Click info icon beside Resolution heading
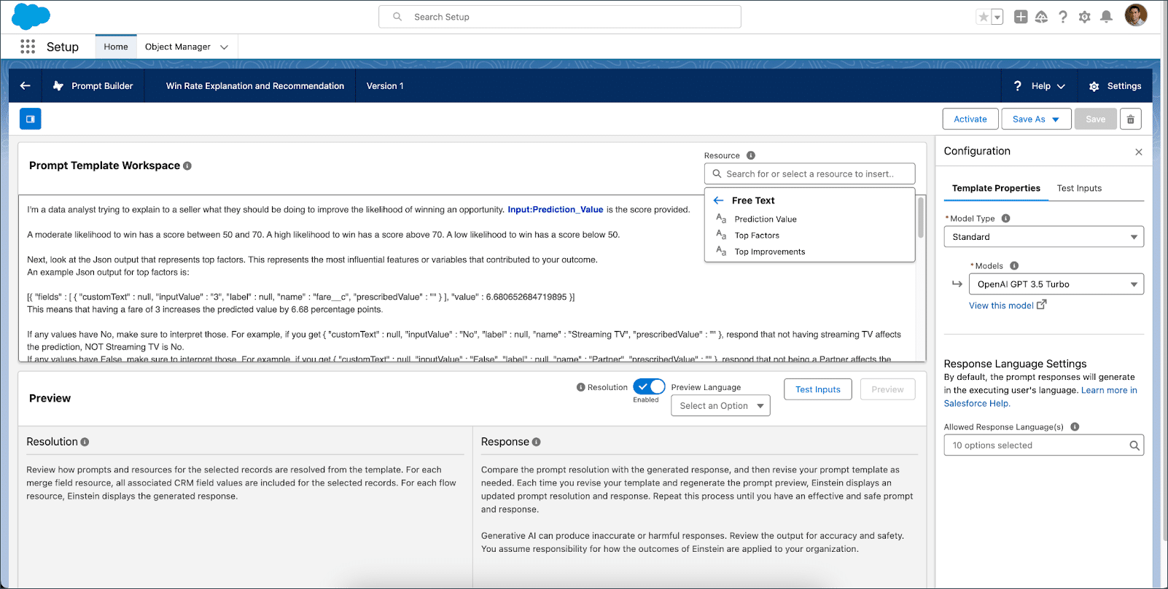This screenshot has width=1168, height=589. [x=85, y=442]
